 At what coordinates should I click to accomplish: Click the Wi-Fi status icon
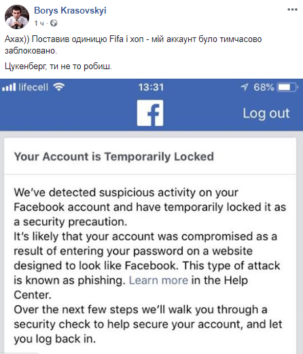click(59, 87)
